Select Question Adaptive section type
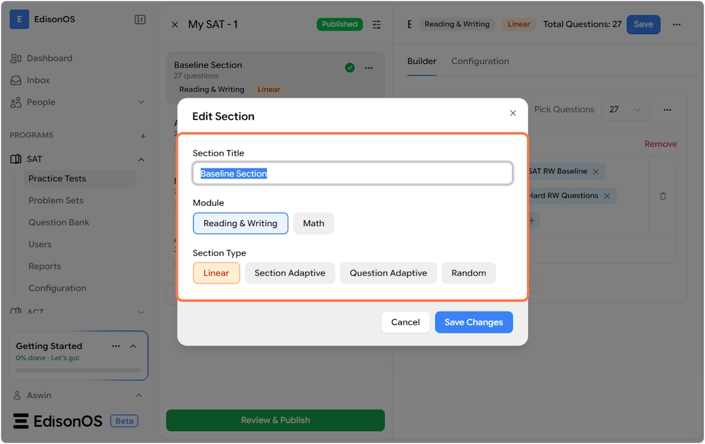The width and height of the screenshot is (705, 444). (388, 273)
